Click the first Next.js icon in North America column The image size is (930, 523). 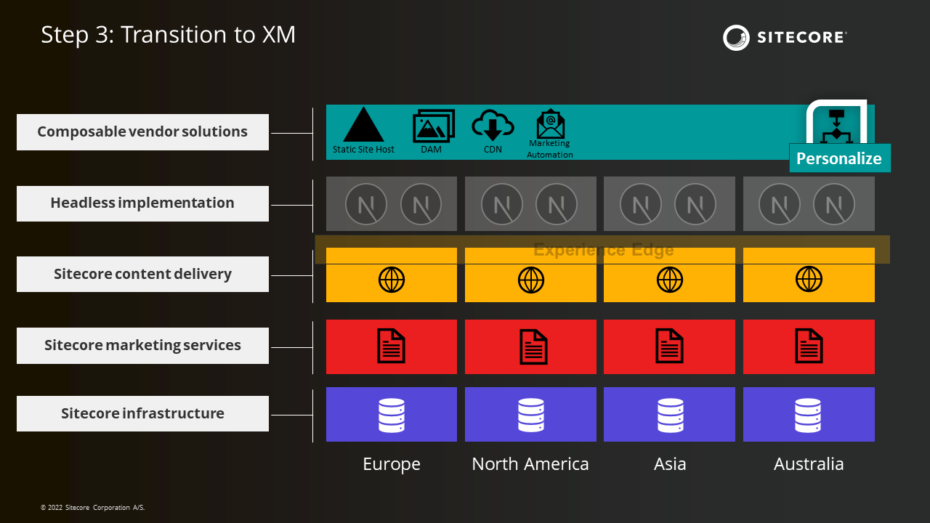point(502,204)
